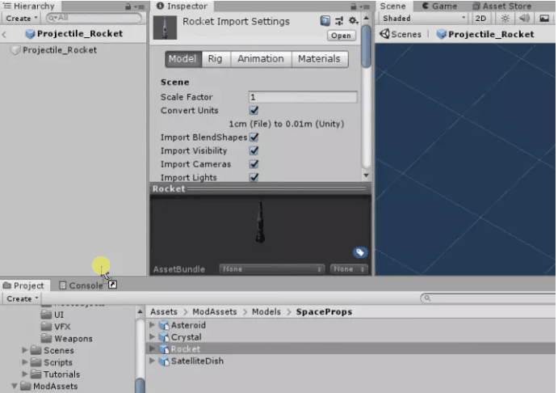The height and width of the screenshot is (393, 558).
Task: Expand the Asteroid asset arrow
Action: pos(152,325)
